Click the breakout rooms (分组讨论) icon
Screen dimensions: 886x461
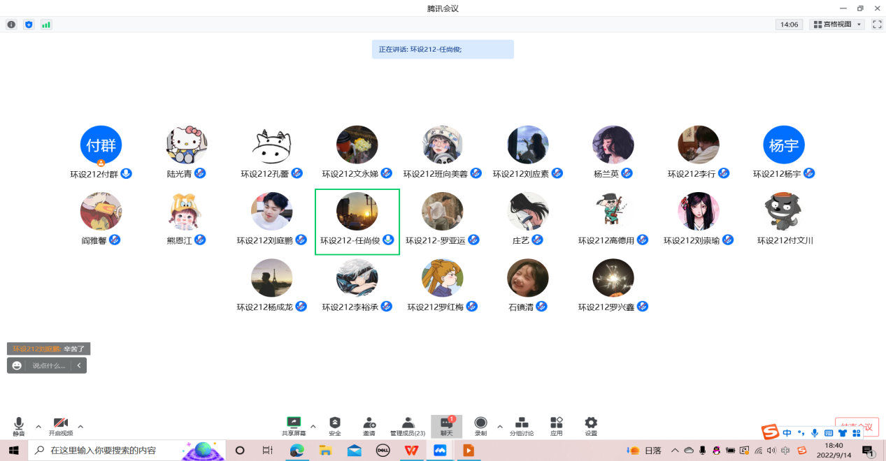click(521, 425)
